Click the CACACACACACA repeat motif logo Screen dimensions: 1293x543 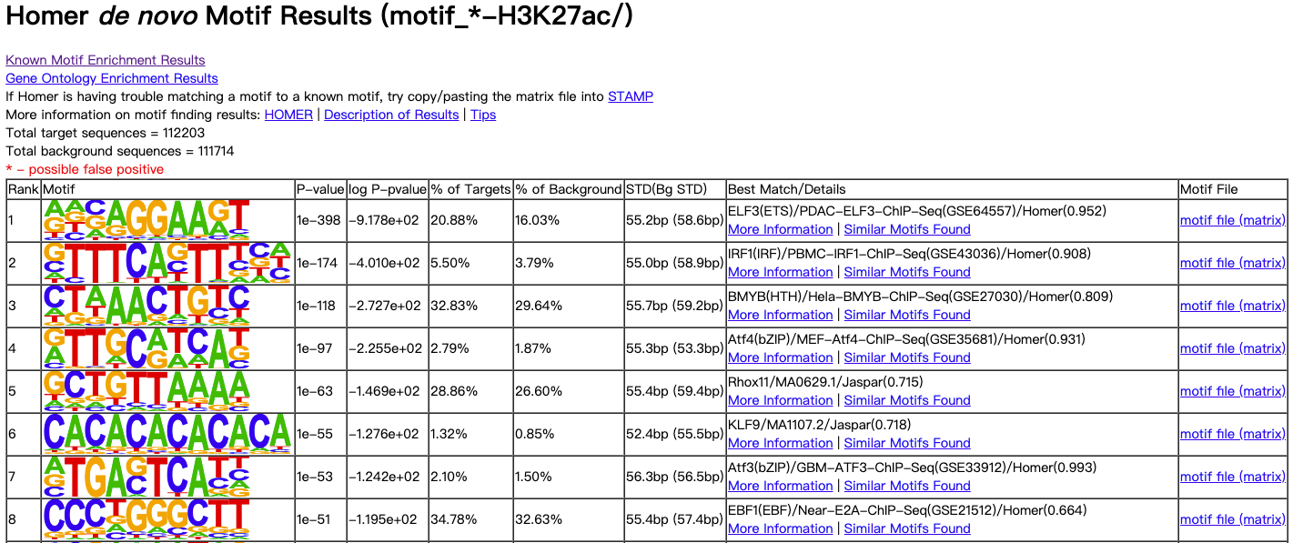coord(167,434)
